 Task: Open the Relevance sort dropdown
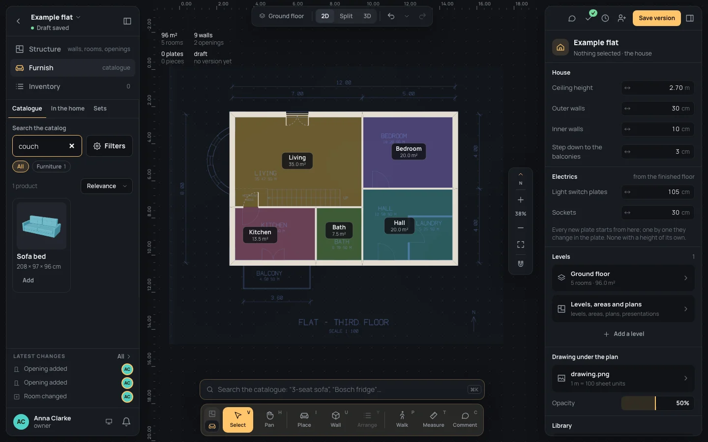pyautogui.click(x=107, y=186)
